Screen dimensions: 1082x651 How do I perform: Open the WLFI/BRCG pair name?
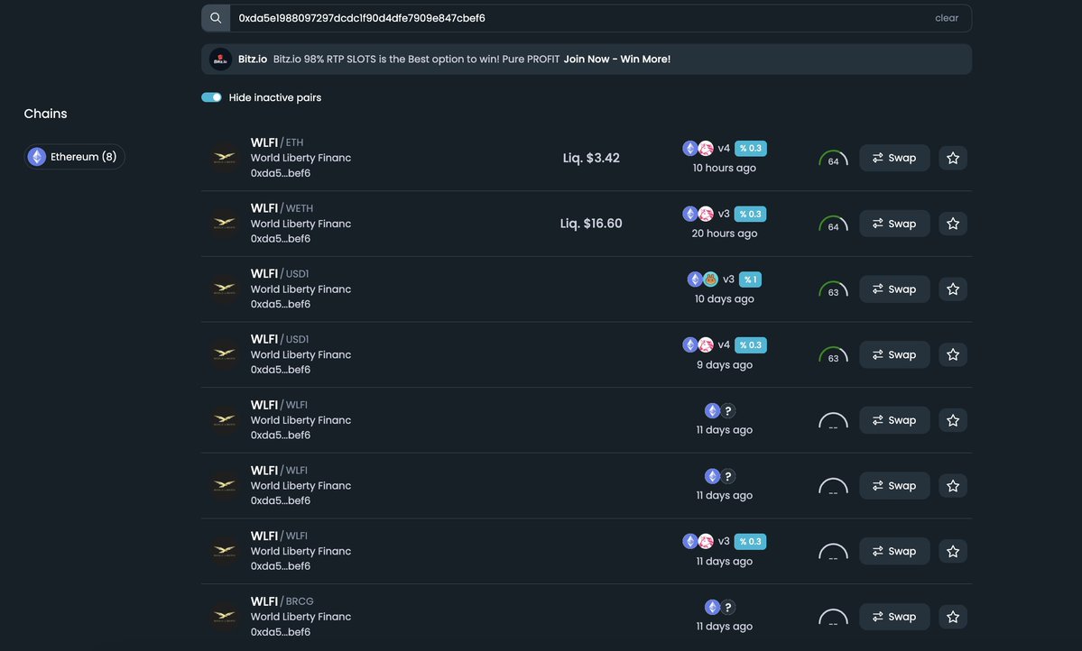pyautogui.click(x=282, y=601)
